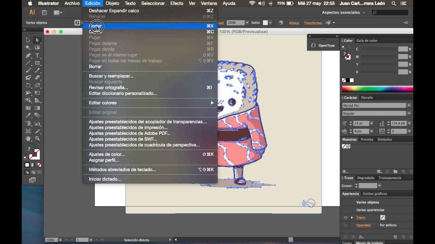Screen dimensions: 435x244
Task: Open the Editar colores submenu
Action: [150, 103]
